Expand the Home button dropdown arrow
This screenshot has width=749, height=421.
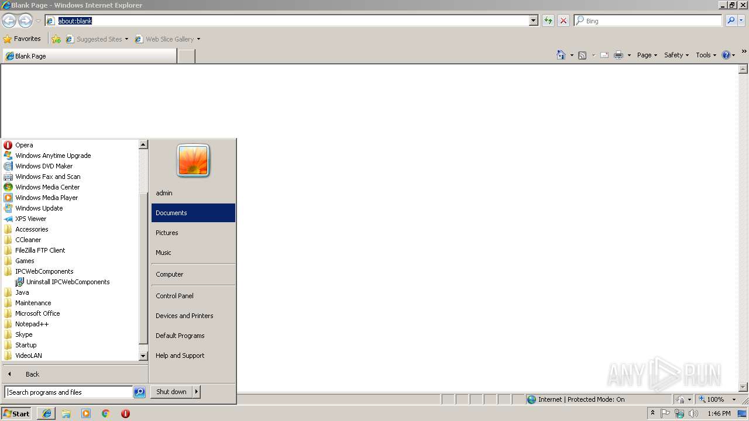(572, 56)
